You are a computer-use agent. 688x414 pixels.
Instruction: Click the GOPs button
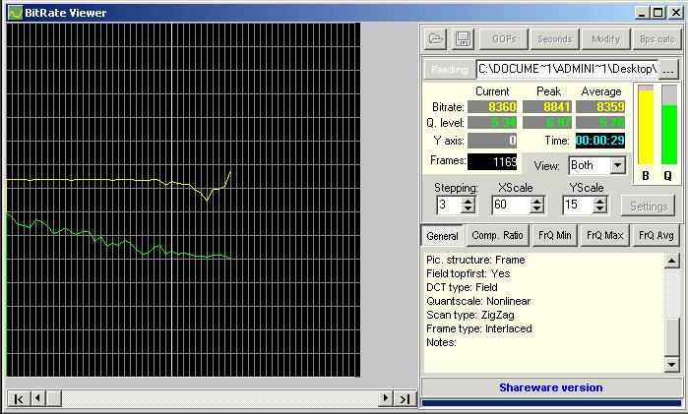click(x=504, y=39)
